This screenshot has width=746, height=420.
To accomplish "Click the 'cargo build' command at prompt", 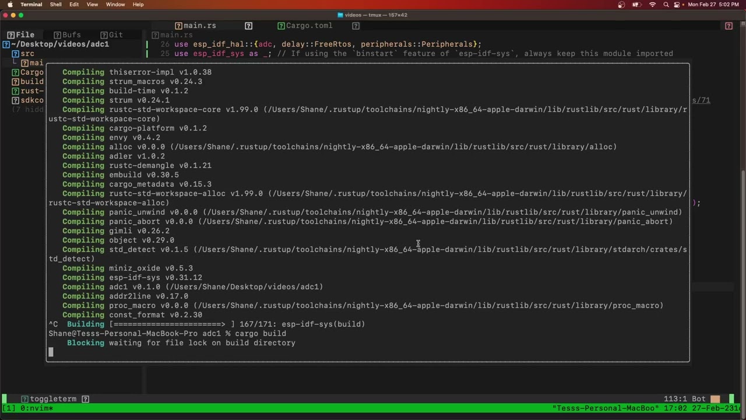I will tap(261, 334).
